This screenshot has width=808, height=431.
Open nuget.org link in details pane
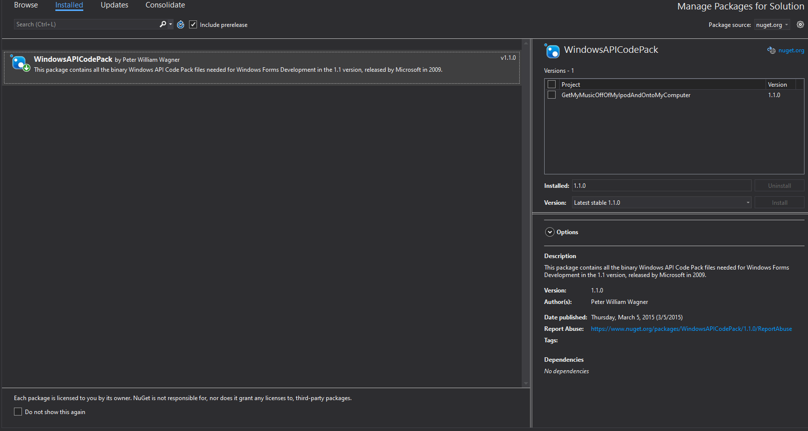coord(791,50)
